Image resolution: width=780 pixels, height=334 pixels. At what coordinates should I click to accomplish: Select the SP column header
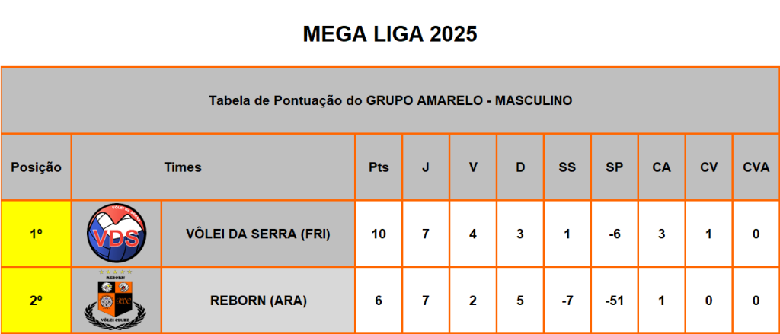615,167
